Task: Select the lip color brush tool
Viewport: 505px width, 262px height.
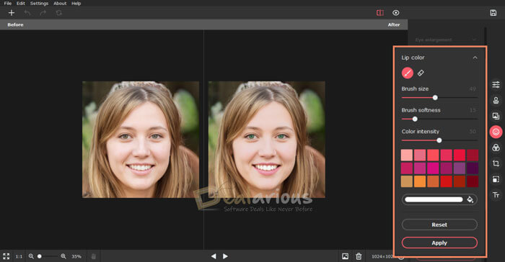Action: [x=408, y=73]
